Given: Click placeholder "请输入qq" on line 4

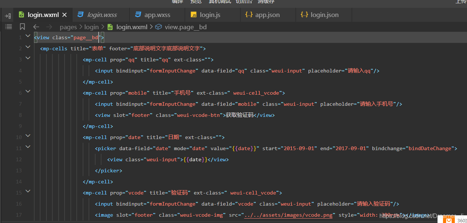Looking at the screenshot, I should click(x=361, y=71).
